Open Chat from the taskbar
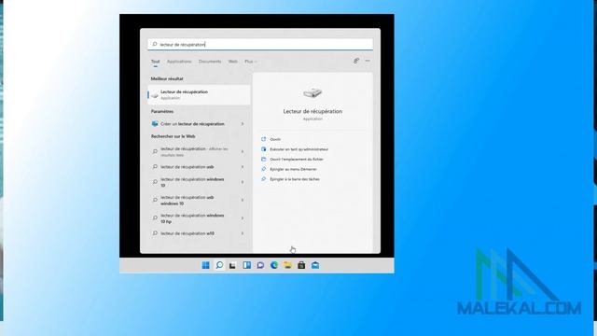Image resolution: width=597 pixels, height=336 pixels. click(x=260, y=265)
